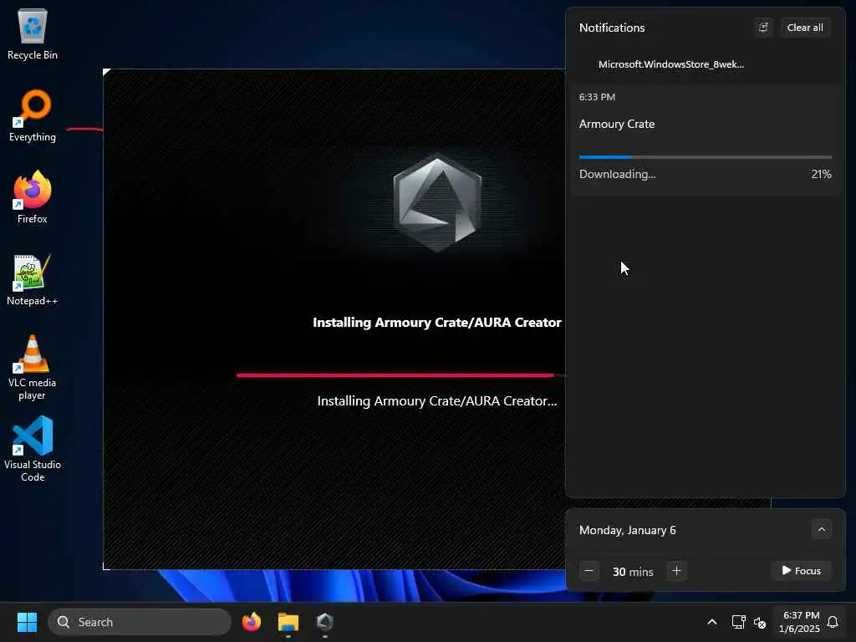
Task: Click the 30 mins focus duration
Action: (633, 572)
